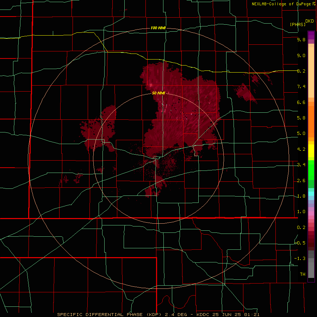
Task: Select the 7.4 scale value
Action: [301, 87]
